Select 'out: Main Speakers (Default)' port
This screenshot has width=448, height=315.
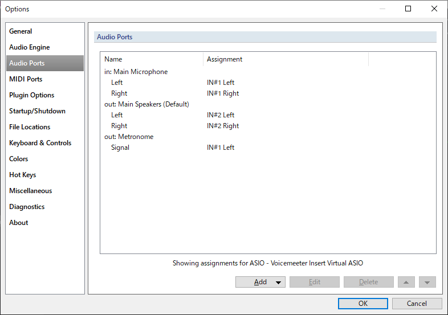pos(146,104)
